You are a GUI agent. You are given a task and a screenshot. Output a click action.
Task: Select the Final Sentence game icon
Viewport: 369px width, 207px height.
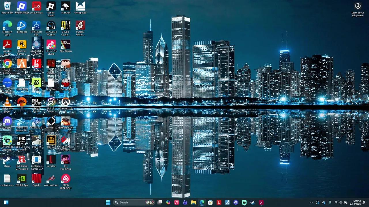click(51, 67)
